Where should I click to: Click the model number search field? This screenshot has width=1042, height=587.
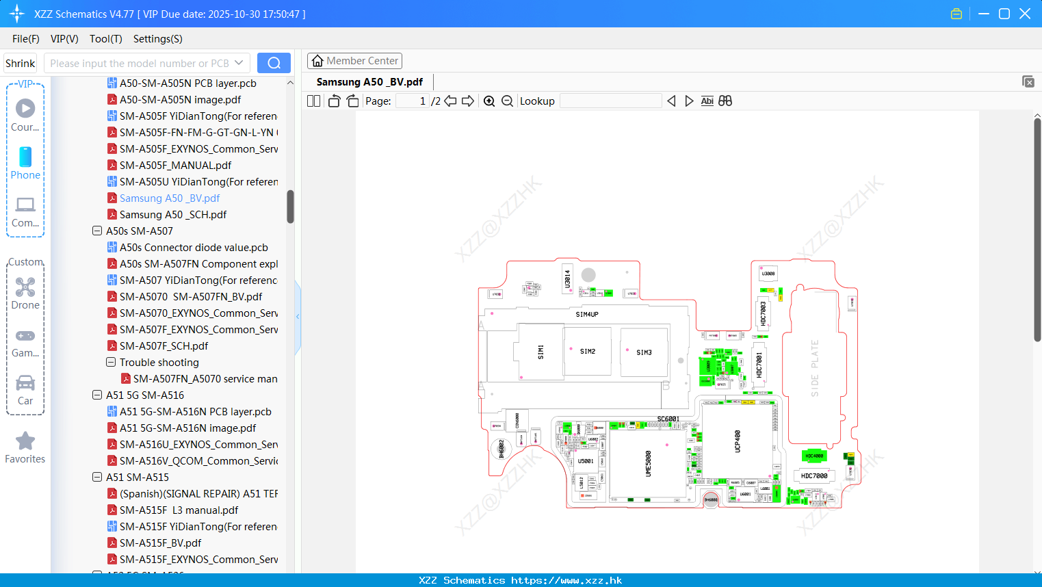[x=146, y=63]
